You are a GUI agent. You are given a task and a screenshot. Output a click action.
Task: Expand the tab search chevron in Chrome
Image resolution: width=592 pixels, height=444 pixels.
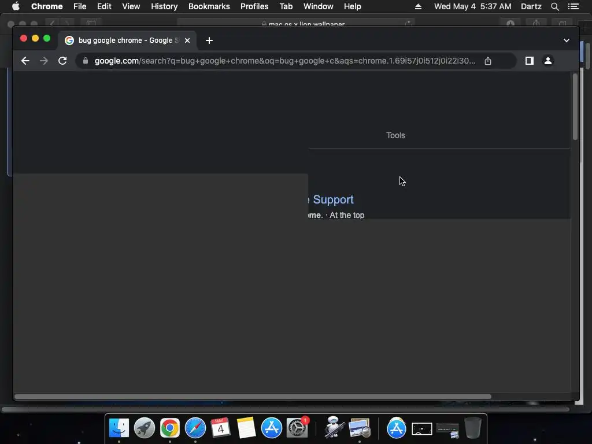pos(567,40)
